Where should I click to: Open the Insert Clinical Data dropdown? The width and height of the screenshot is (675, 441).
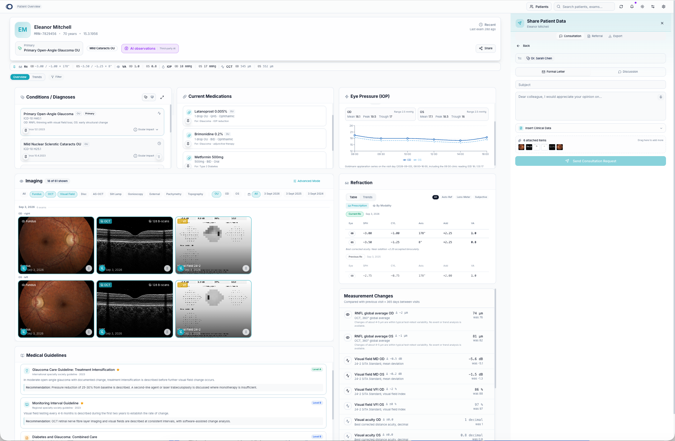[x=590, y=128]
